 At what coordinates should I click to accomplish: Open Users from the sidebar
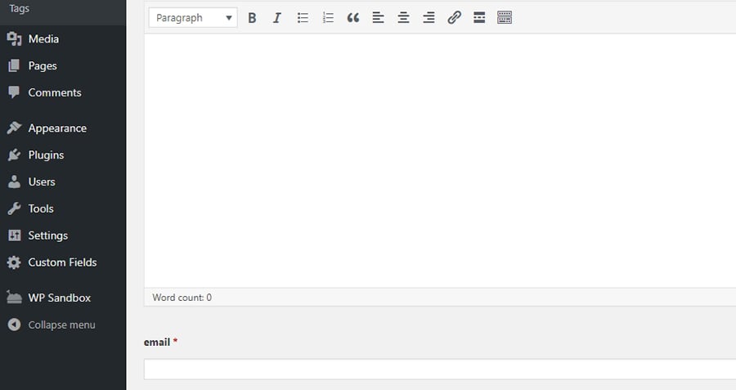[x=63, y=182]
